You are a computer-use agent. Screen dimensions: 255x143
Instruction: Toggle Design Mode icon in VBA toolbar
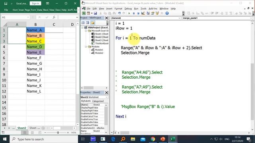click(143, 13)
